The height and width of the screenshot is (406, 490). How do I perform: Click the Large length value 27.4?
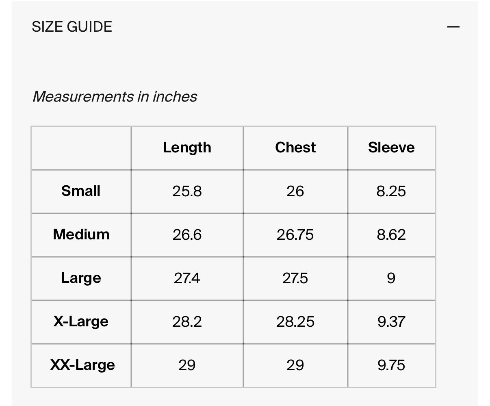187,278
